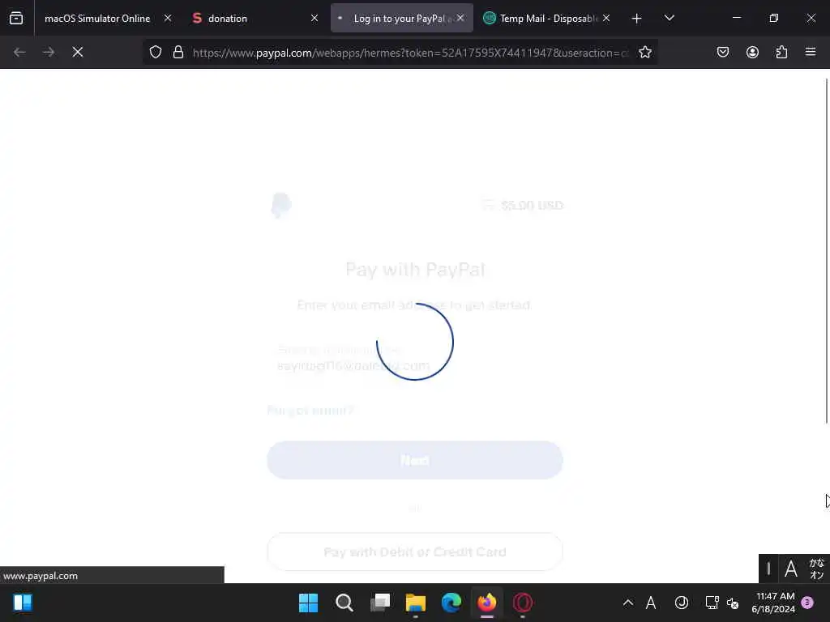Click the faded PayPal logo
Screen dimensions: 830x622
point(281,205)
